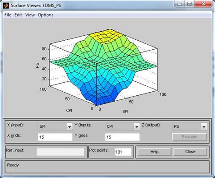Minimize the Surface Viewer window
The height and width of the screenshot is (178, 215).
coord(180,4)
